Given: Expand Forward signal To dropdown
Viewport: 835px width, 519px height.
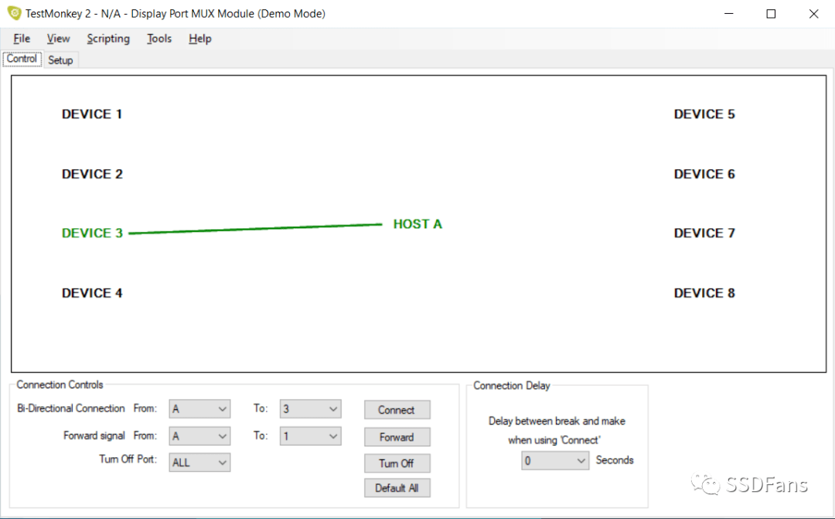Looking at the screenshot, I should pos(310,436).
